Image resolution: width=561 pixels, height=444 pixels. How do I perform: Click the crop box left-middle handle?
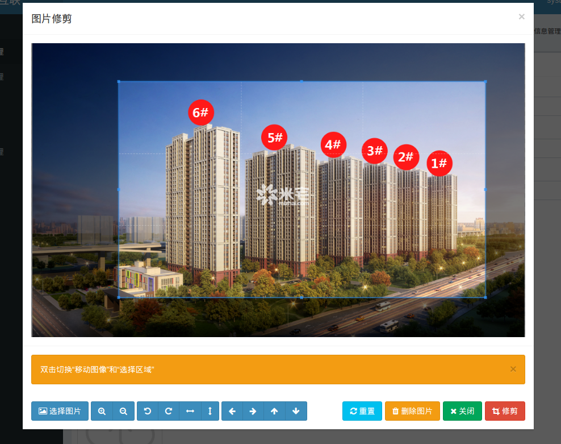click(119, 189)
